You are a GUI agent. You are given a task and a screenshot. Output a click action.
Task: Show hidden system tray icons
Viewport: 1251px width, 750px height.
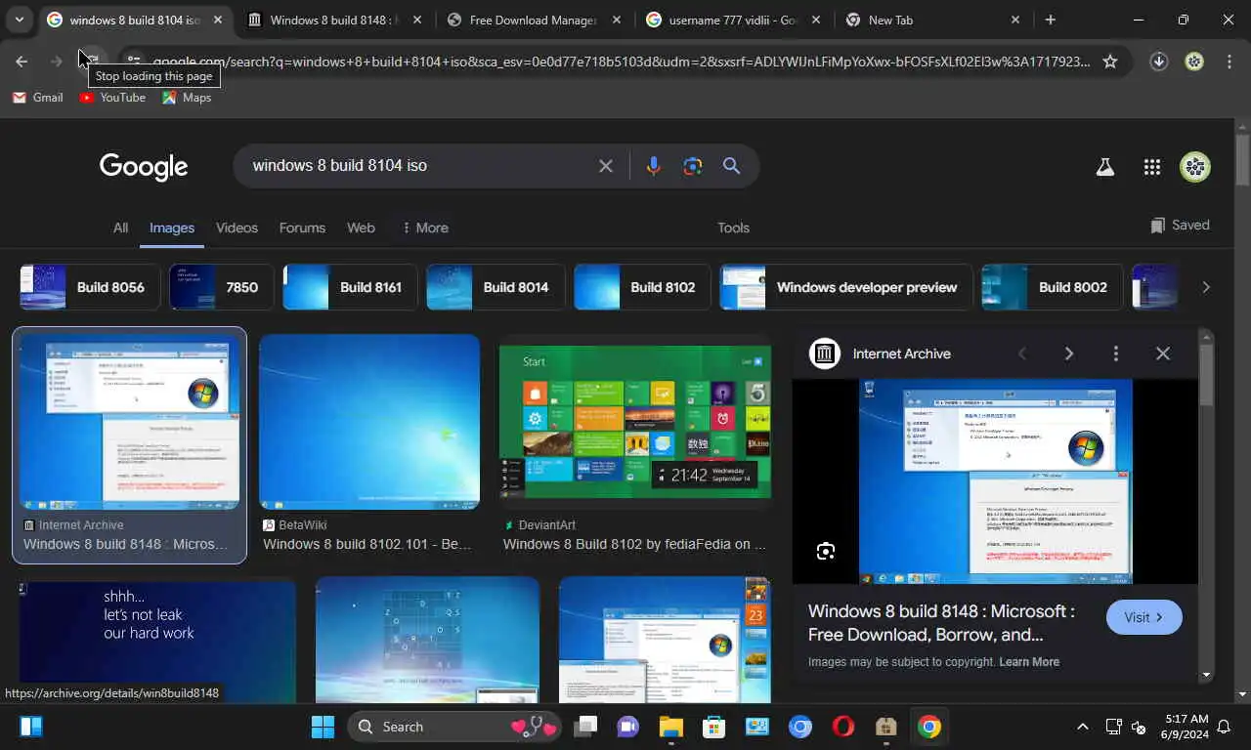pos(1082,727)
